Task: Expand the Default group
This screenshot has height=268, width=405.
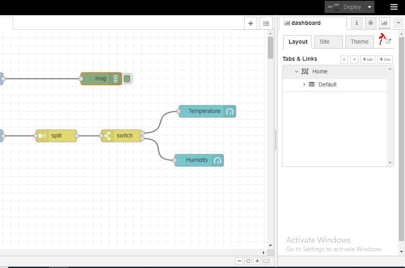Action: coord(304,84)
